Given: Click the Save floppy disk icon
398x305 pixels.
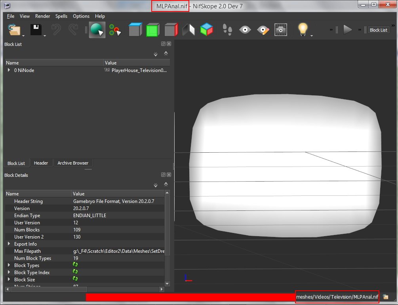Looking at the screenshot, I should (x=36, y=30).
